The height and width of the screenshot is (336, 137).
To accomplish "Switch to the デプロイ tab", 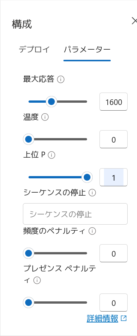I will pos(34,50).
